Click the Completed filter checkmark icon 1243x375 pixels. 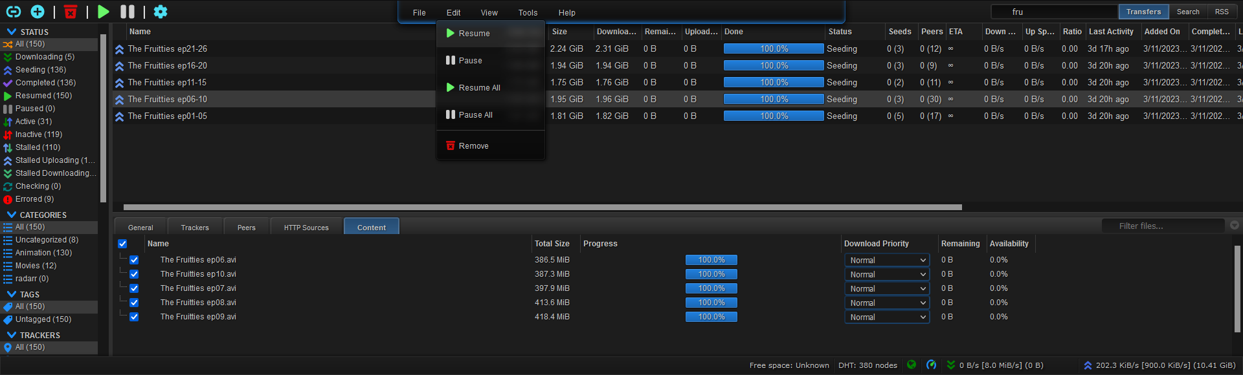[8, 83]
